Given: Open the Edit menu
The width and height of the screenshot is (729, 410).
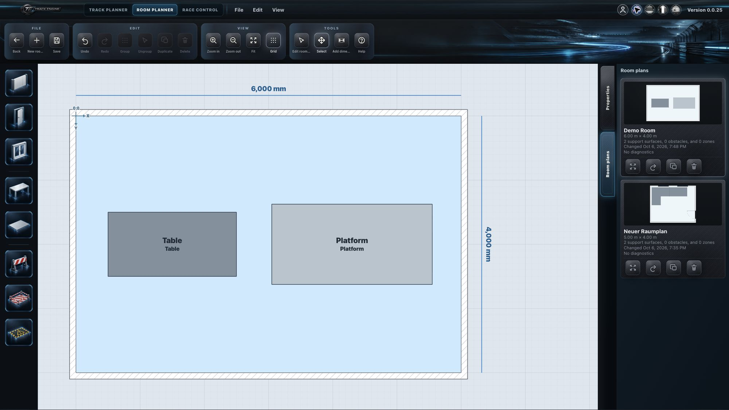Looking at the screenshot, I should pos(257,10).
